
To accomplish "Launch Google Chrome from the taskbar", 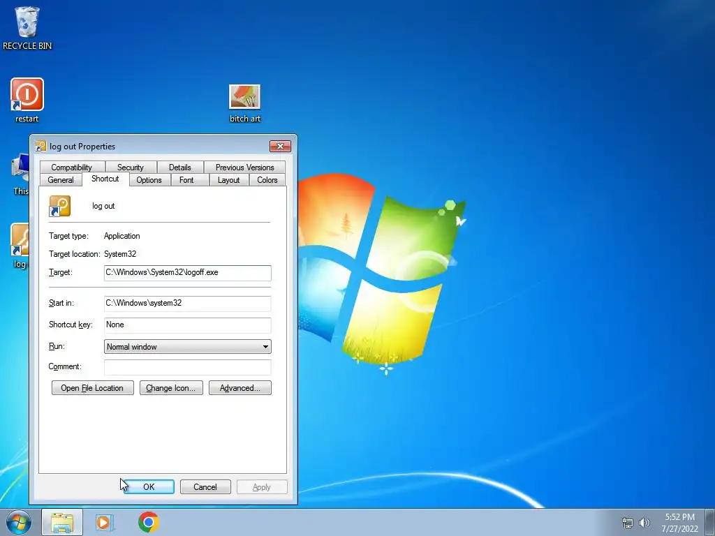I will 149,522.
